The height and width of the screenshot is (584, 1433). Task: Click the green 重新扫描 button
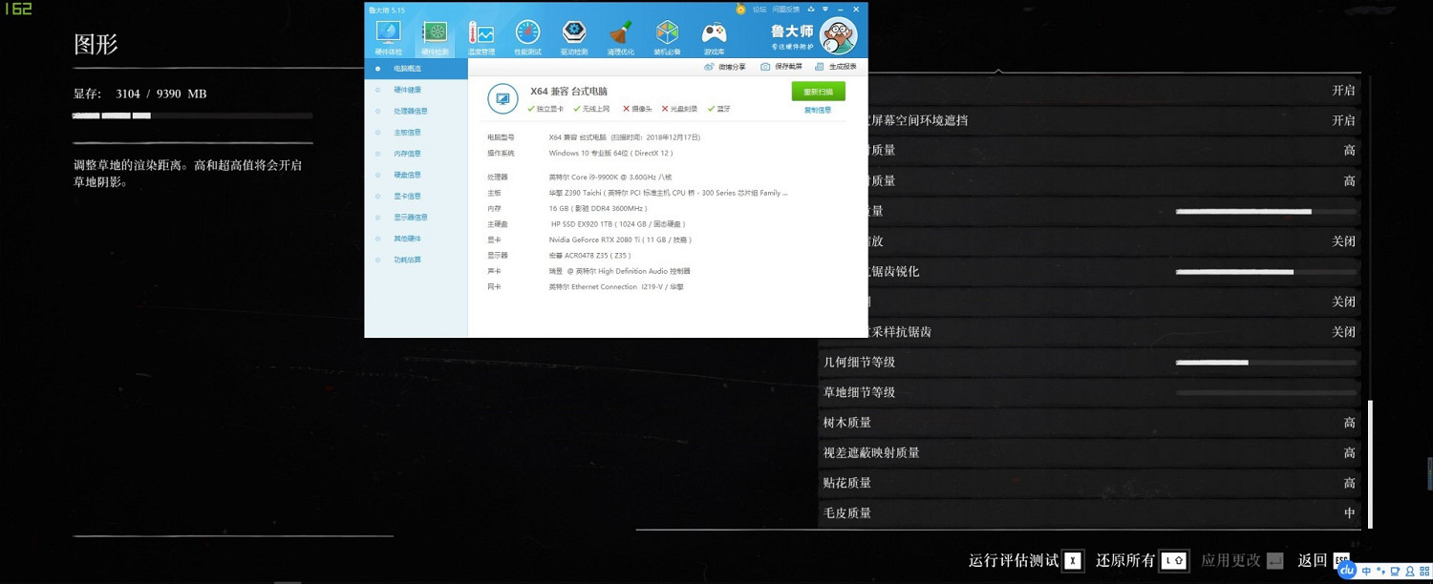click(818, 92)
